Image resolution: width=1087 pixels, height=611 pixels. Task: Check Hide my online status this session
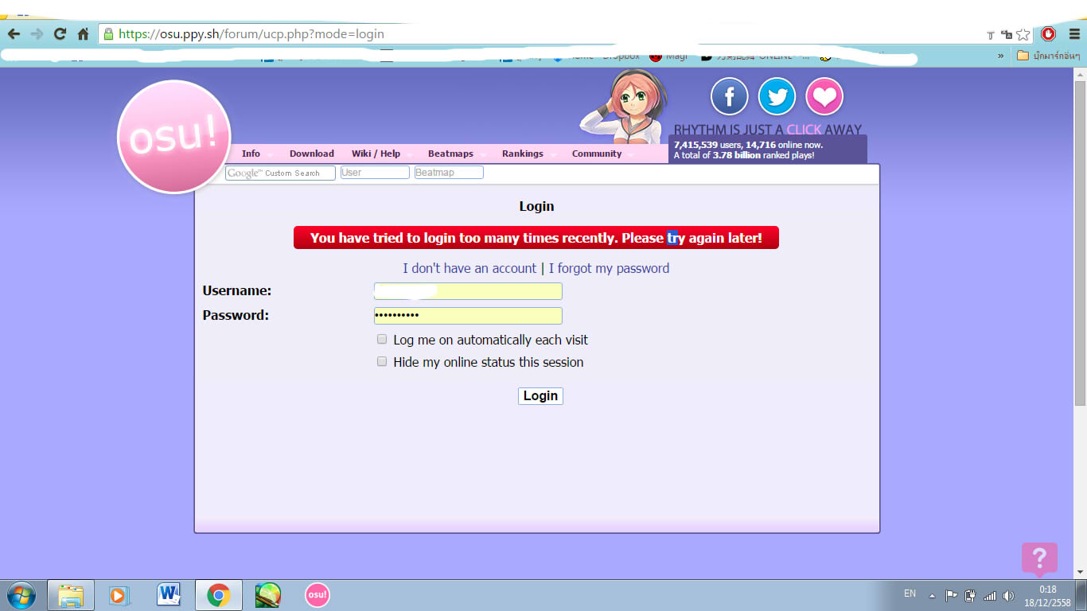382,361
